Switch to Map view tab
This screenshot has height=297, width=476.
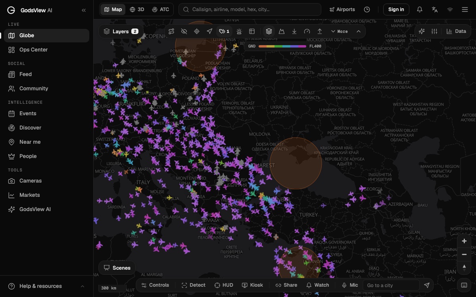tap(113, 10)
